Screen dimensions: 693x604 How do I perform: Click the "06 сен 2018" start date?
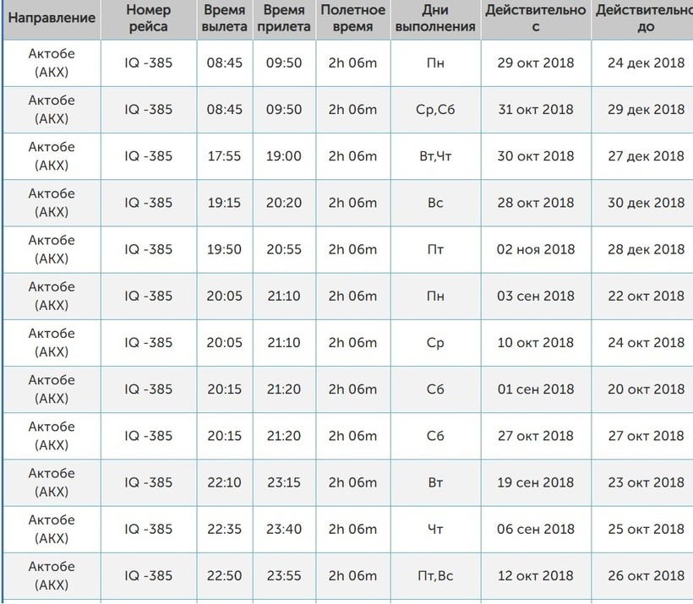point(535,530)
